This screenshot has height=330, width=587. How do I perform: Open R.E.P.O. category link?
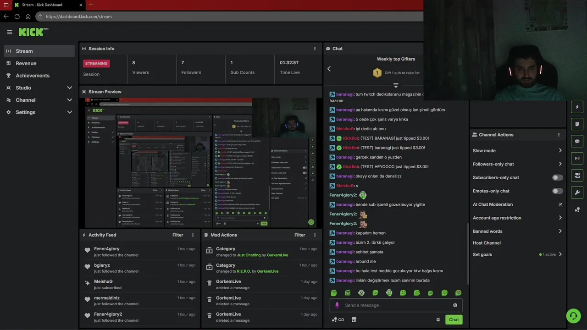point(244,271)
